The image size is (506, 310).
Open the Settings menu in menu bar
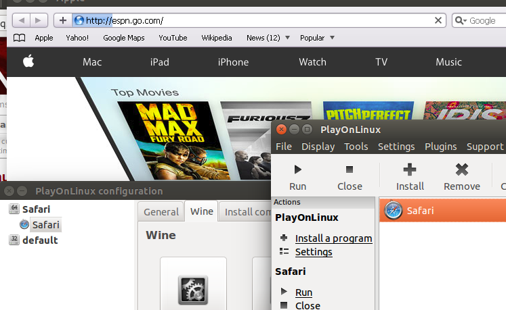396,147
